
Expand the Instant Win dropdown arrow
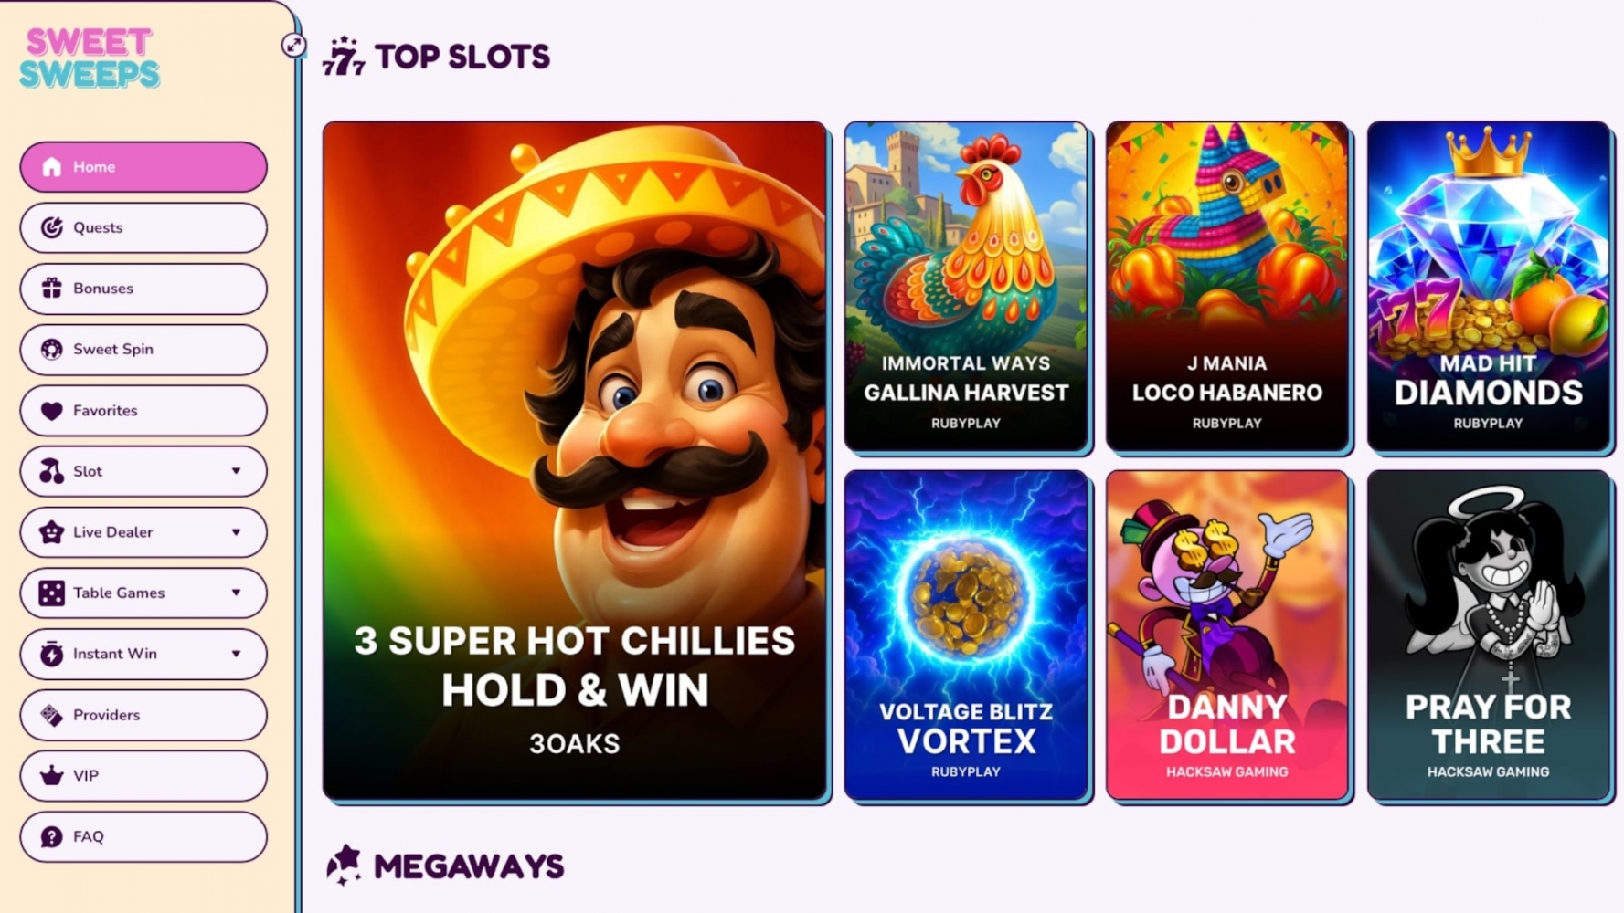point(236,654)
